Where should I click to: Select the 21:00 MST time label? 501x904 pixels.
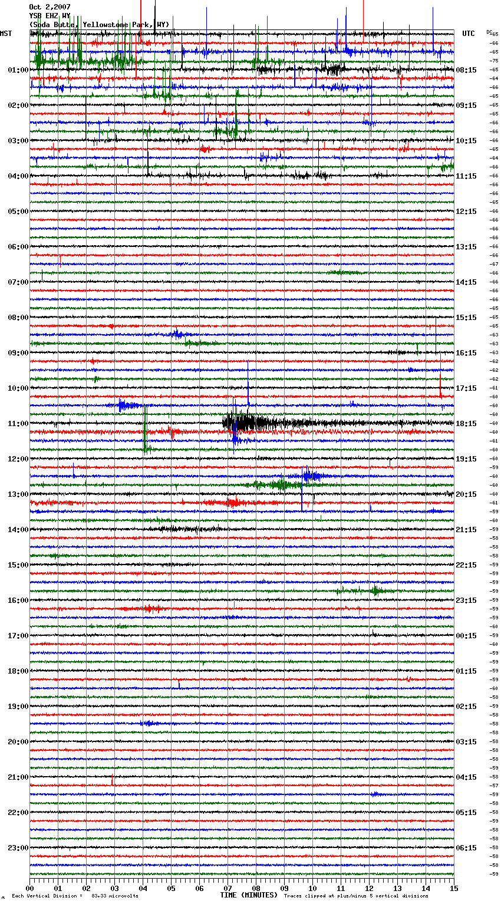click(18, 777)
